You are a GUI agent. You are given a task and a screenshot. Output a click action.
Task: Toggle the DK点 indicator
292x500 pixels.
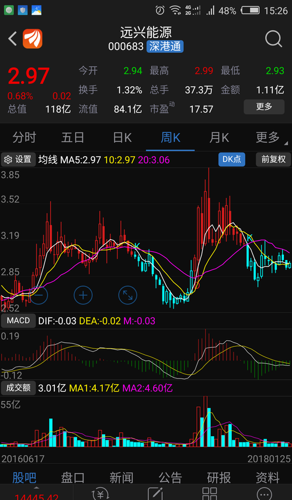(x=232, y=159)
